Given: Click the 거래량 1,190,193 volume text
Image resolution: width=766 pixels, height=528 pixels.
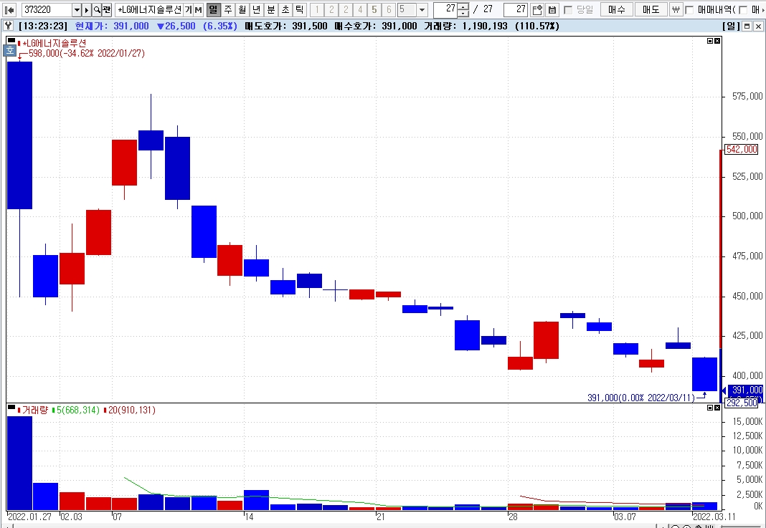Looking at the screenshot, I should [465, 26].
